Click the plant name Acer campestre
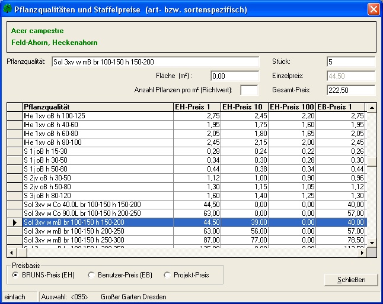Viewport: 383px width, 304px height. pos(37,31)
